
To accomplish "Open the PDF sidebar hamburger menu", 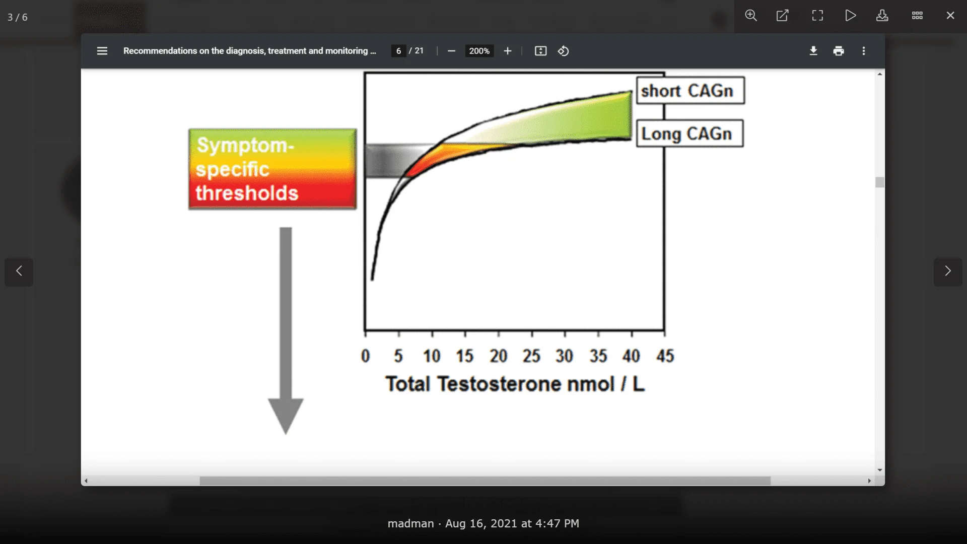I will click(x=102, y=51).
